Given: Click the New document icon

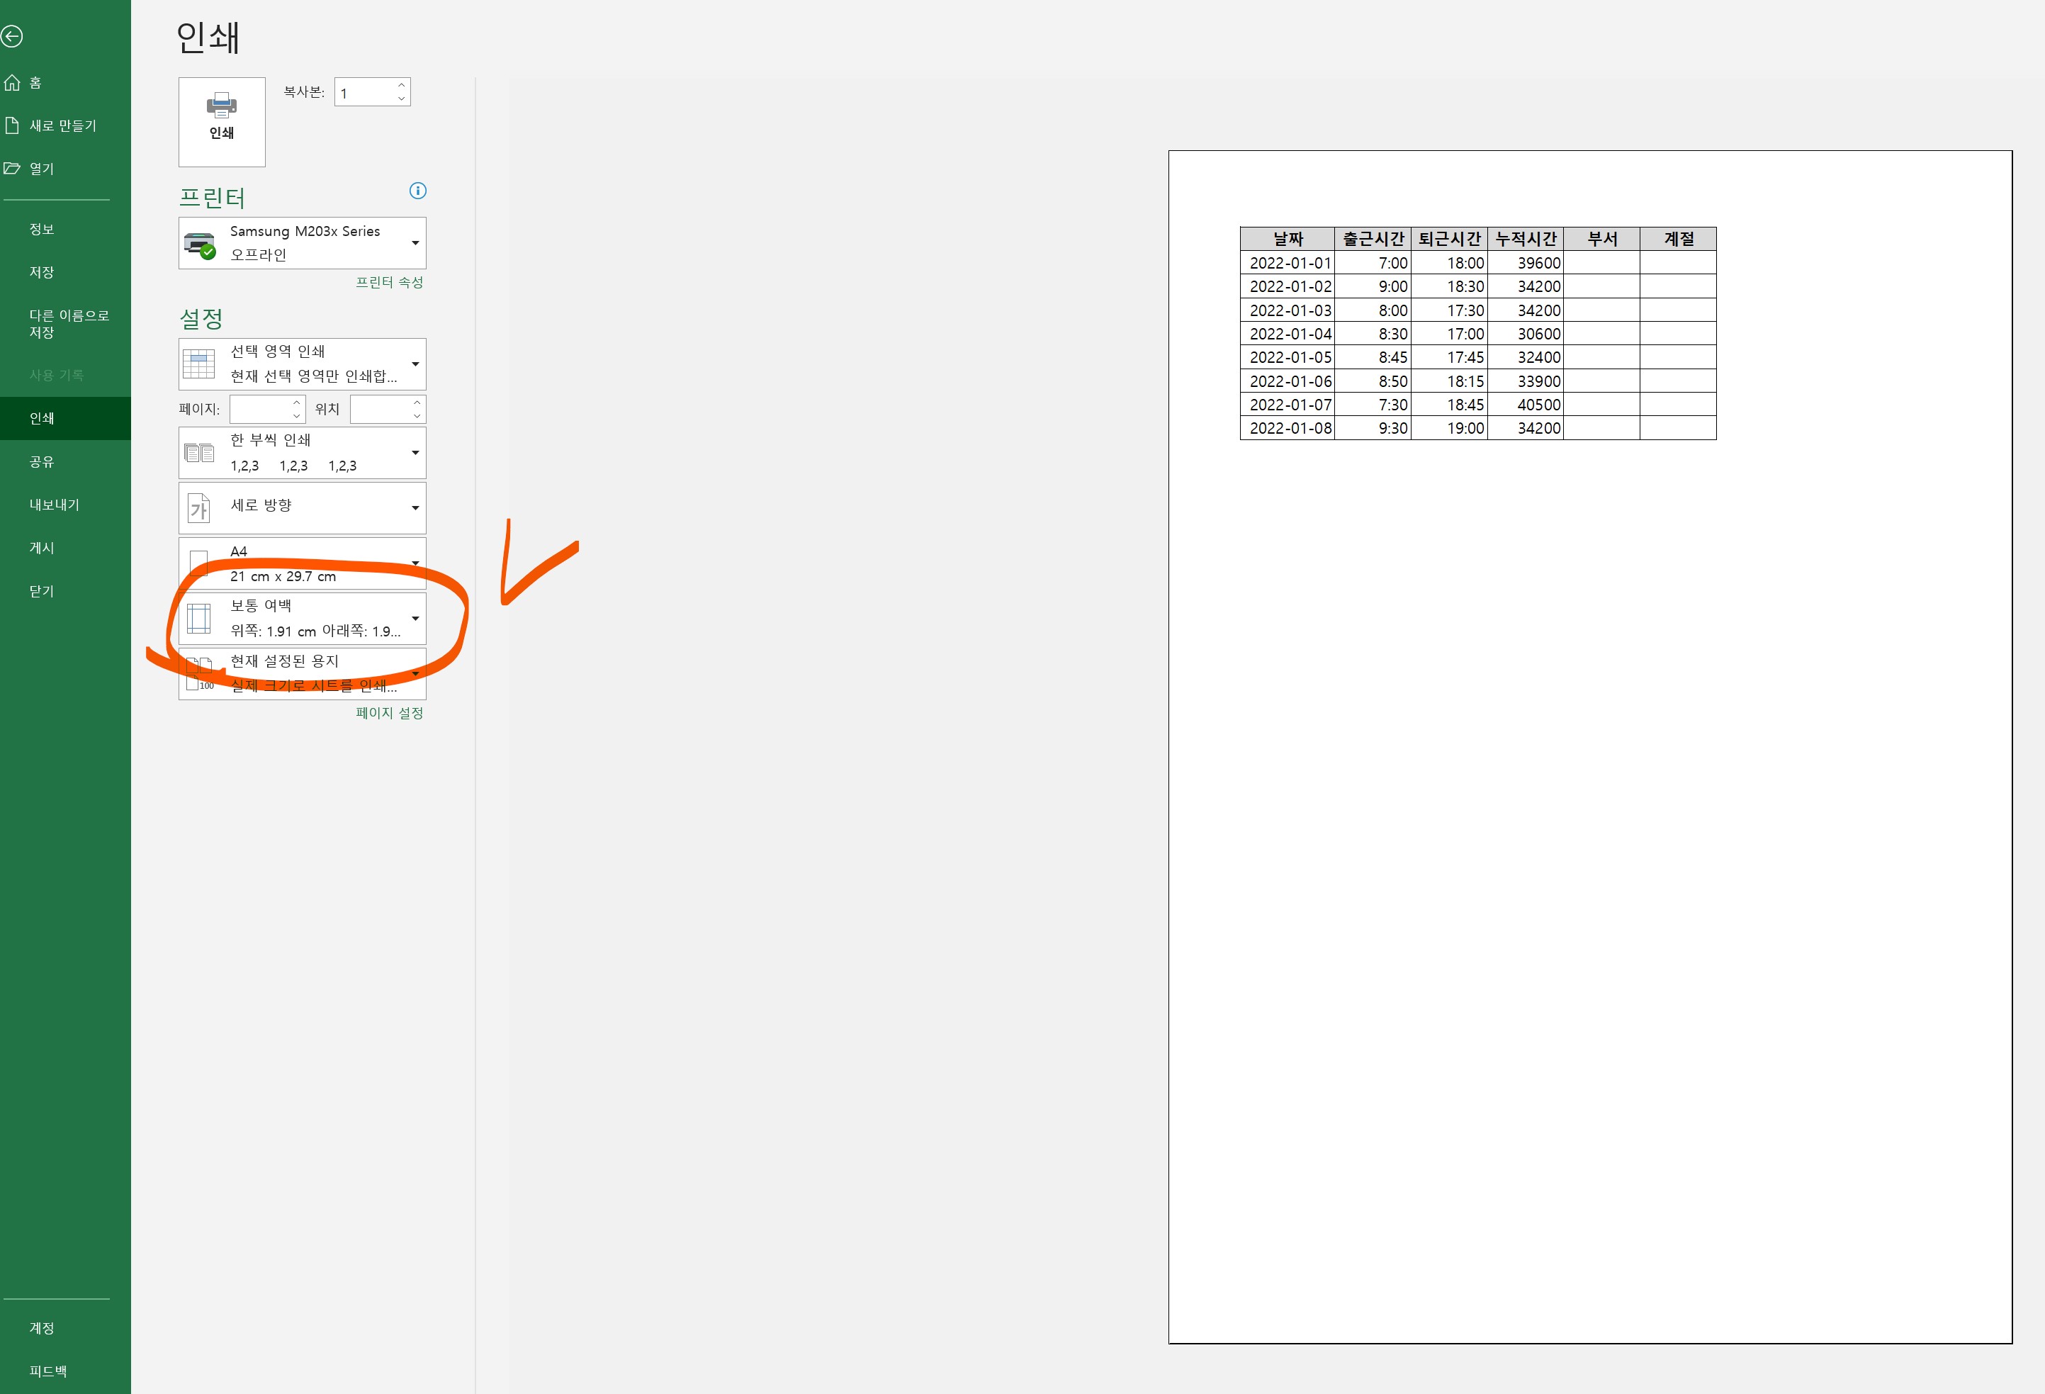Looking at the screenshot, I should (12, 126).
